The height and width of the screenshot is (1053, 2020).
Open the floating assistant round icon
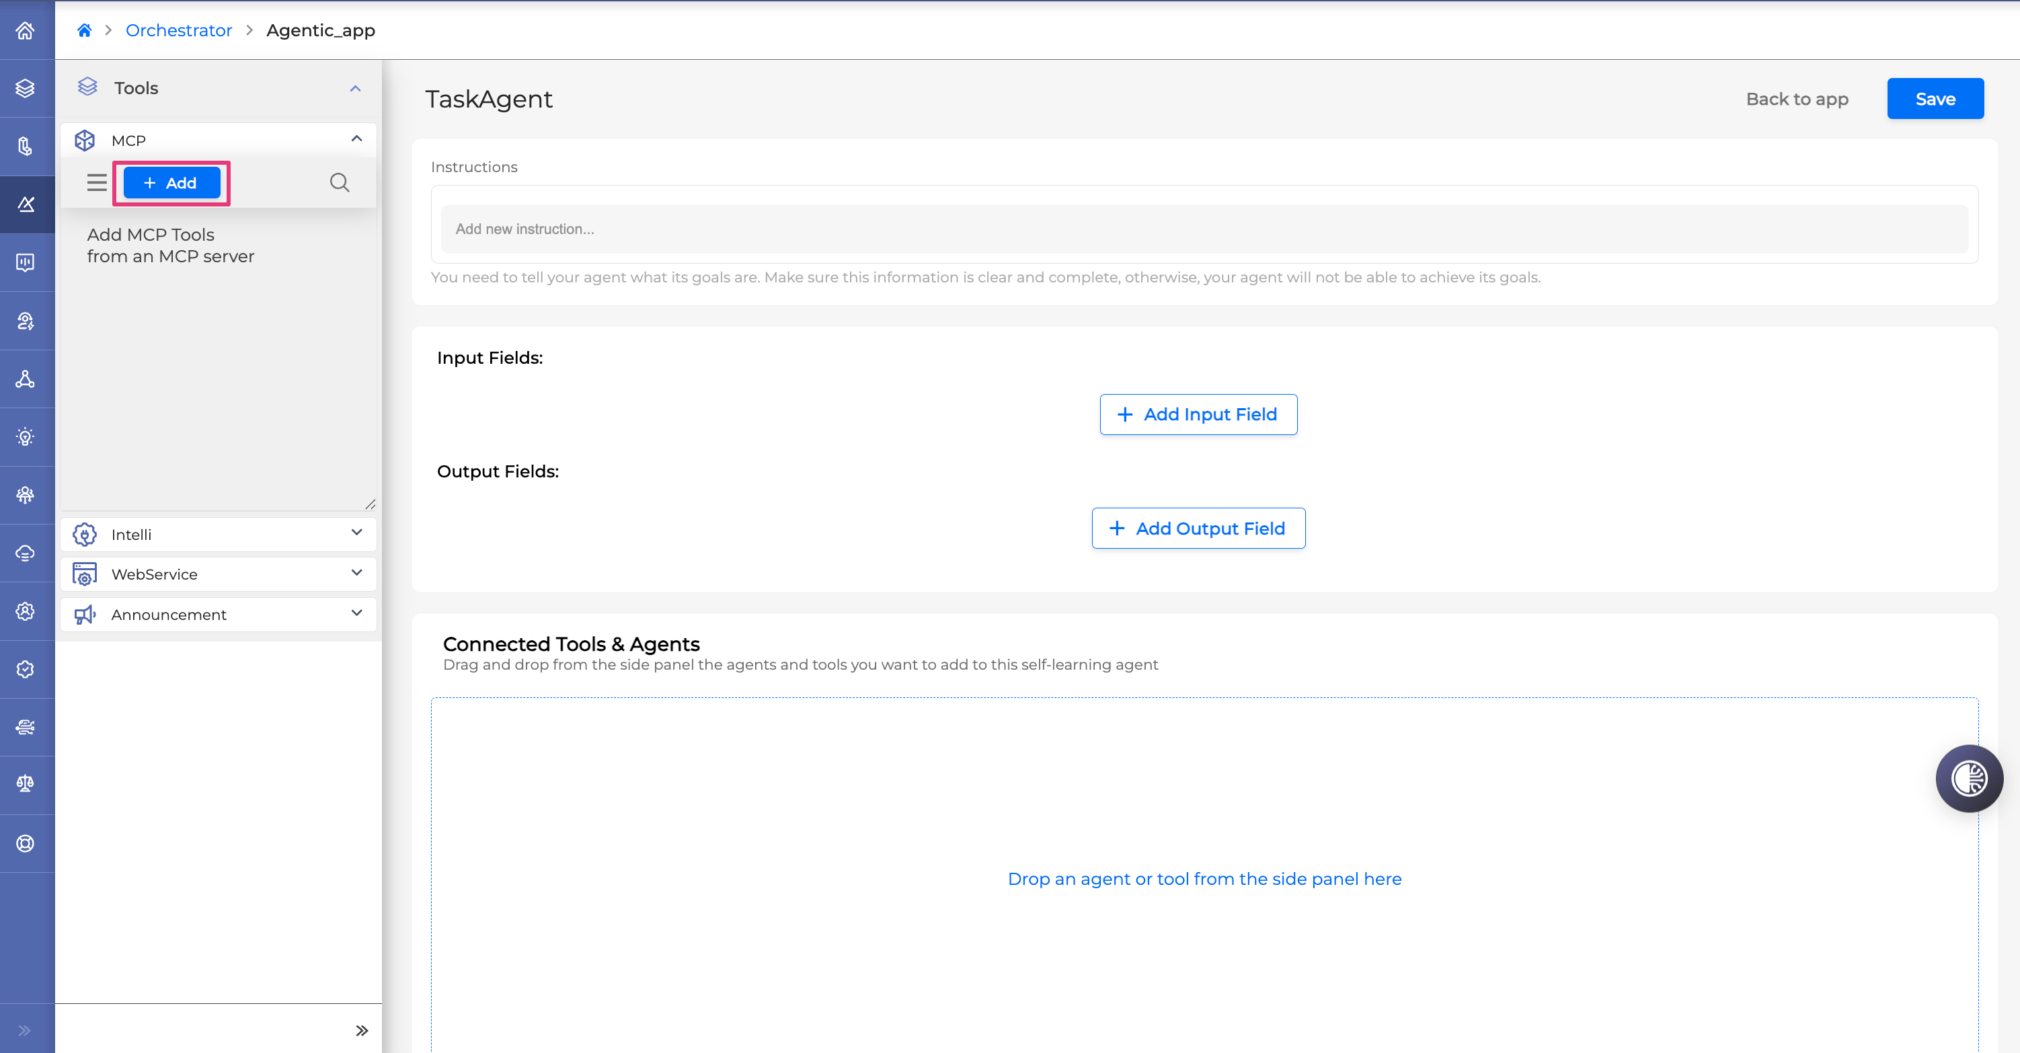tap(1968, 778)
